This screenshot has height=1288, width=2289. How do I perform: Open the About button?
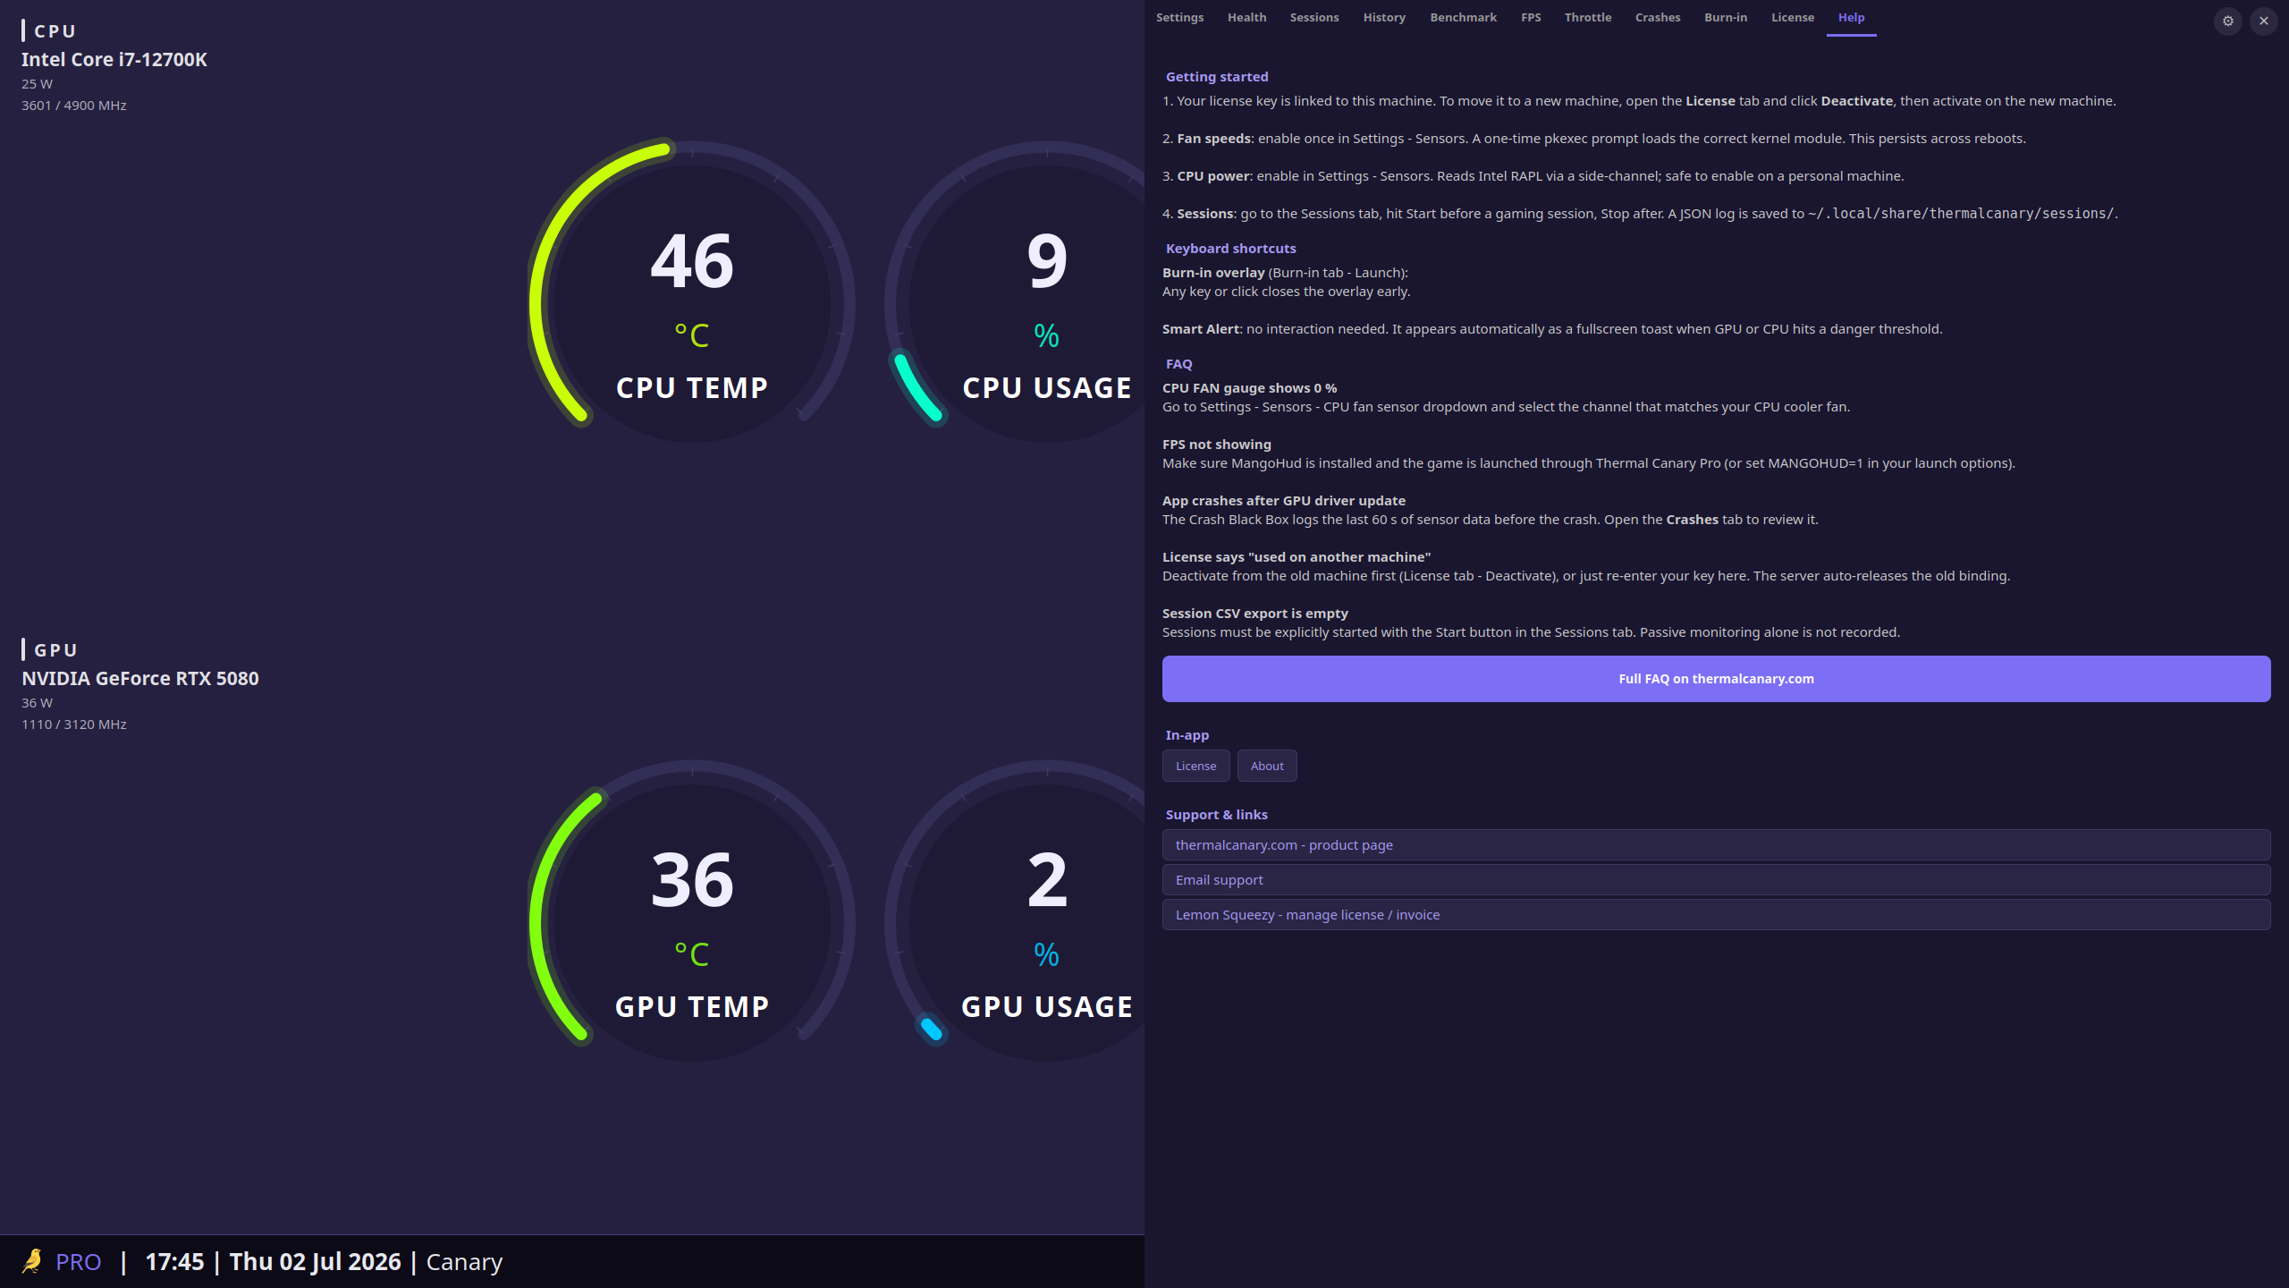coord(1267,766)
